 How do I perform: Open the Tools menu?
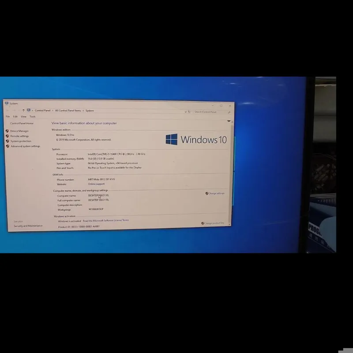(x=33, y=116)
